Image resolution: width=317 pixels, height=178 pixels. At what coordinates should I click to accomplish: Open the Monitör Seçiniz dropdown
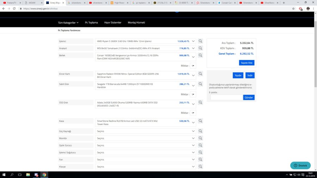[145, 138]
